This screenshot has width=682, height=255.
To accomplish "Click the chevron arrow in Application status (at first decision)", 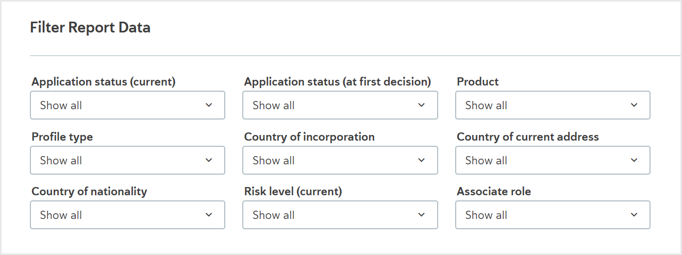I will click(421, 105).
